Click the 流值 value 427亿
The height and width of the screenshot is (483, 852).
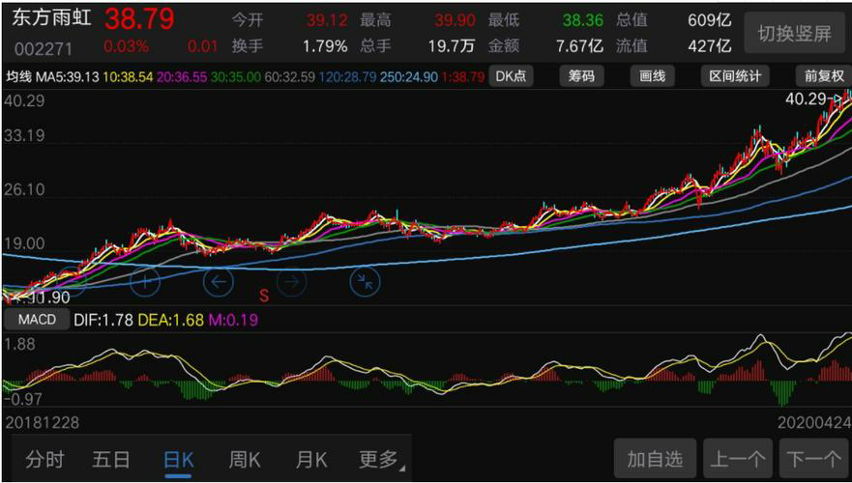point(710,46)
